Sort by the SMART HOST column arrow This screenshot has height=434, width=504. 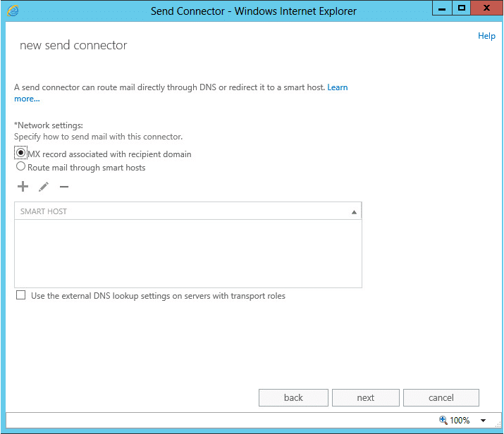(x=354, y=211)
